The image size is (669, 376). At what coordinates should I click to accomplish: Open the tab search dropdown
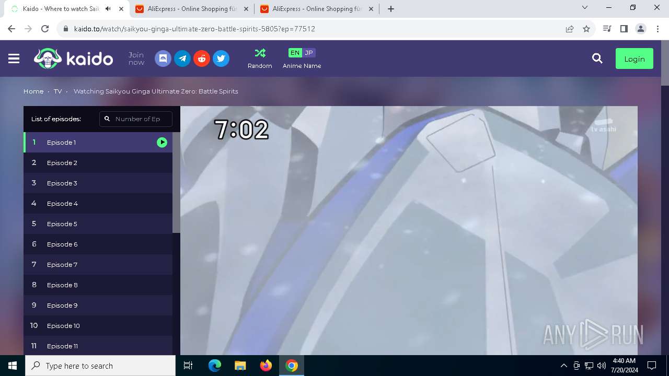click(x=585, y=7)
